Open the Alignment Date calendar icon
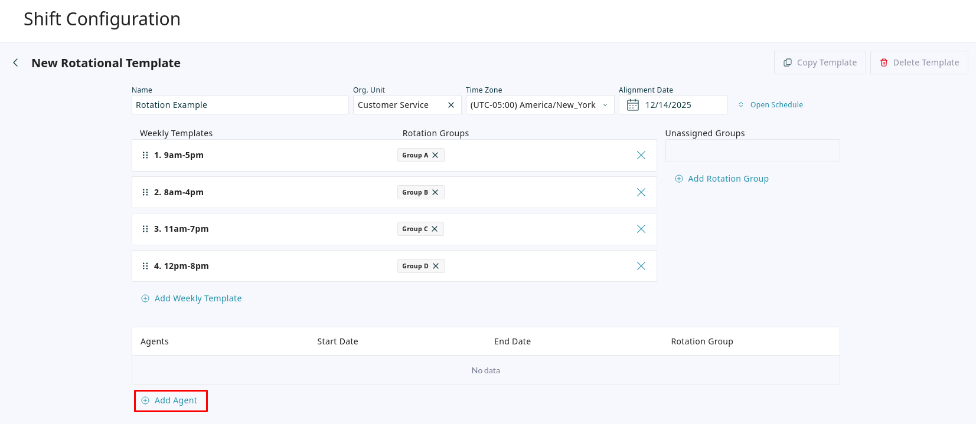The width and height of the screenshot is (976, 424). (633, 105)
